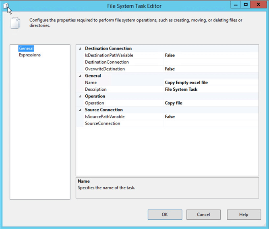This screenshot has width=269, height=229.
Task: Click the OK button
Action: tap(165, 214)
